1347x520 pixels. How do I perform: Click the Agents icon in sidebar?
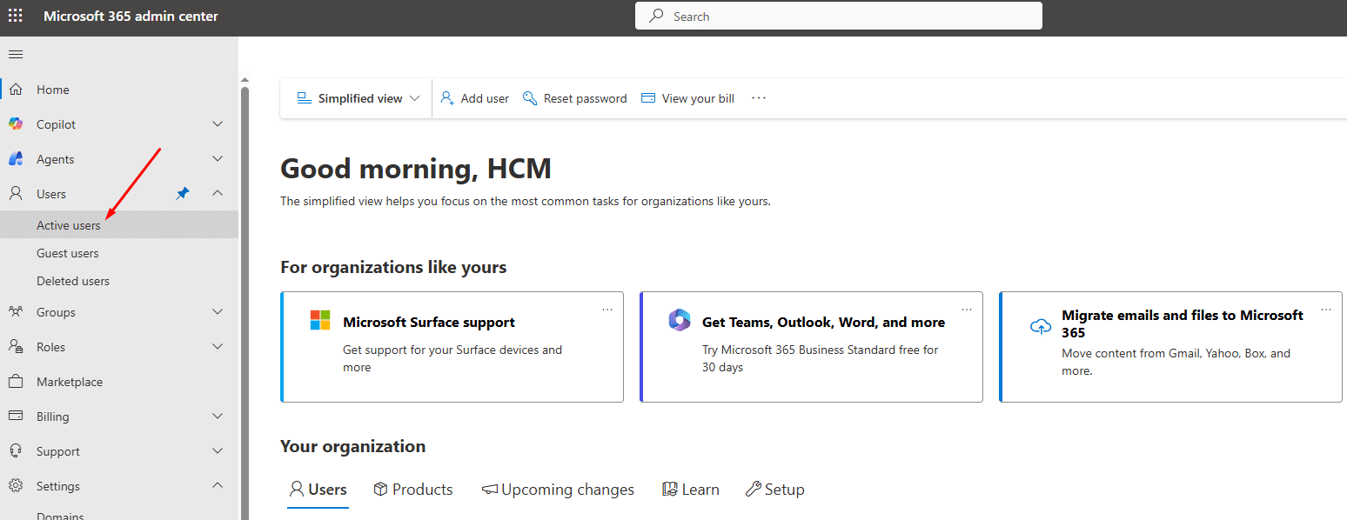(x=16, y=159)
